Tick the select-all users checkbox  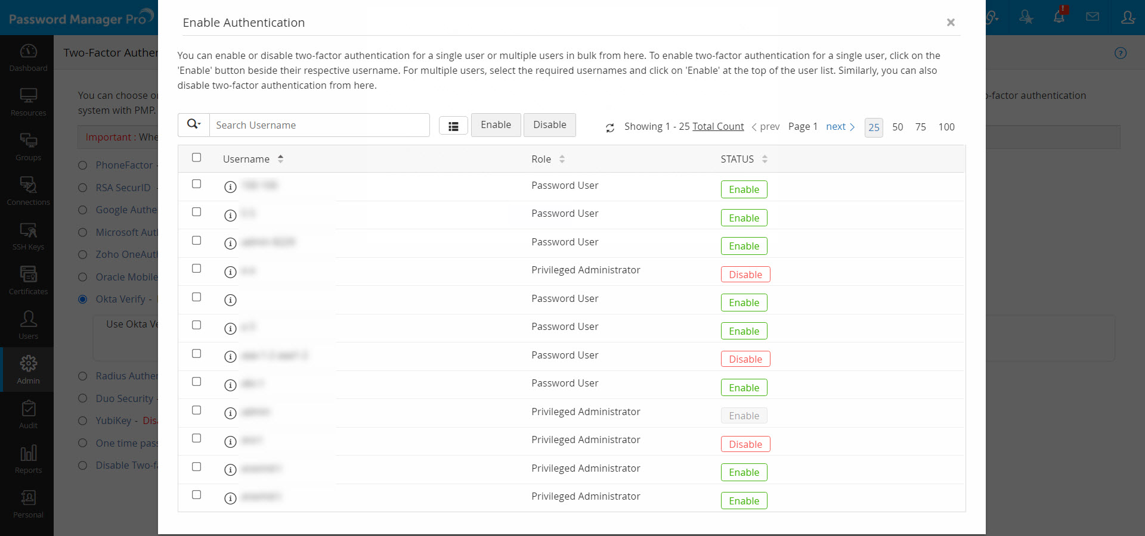point(196,158)
